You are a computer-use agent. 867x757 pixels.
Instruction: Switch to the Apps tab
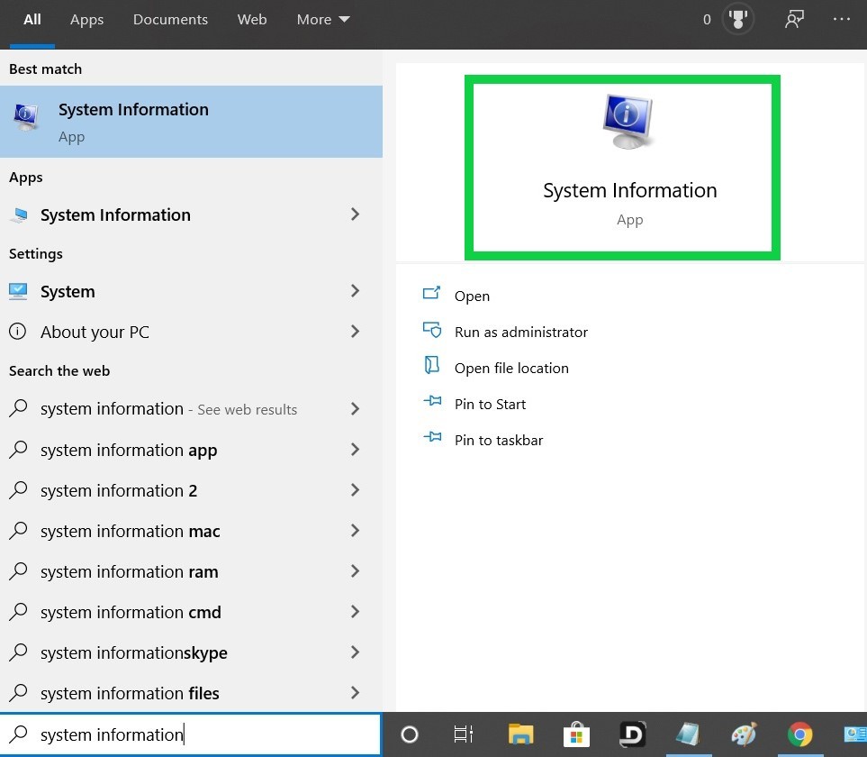(86, 20)
